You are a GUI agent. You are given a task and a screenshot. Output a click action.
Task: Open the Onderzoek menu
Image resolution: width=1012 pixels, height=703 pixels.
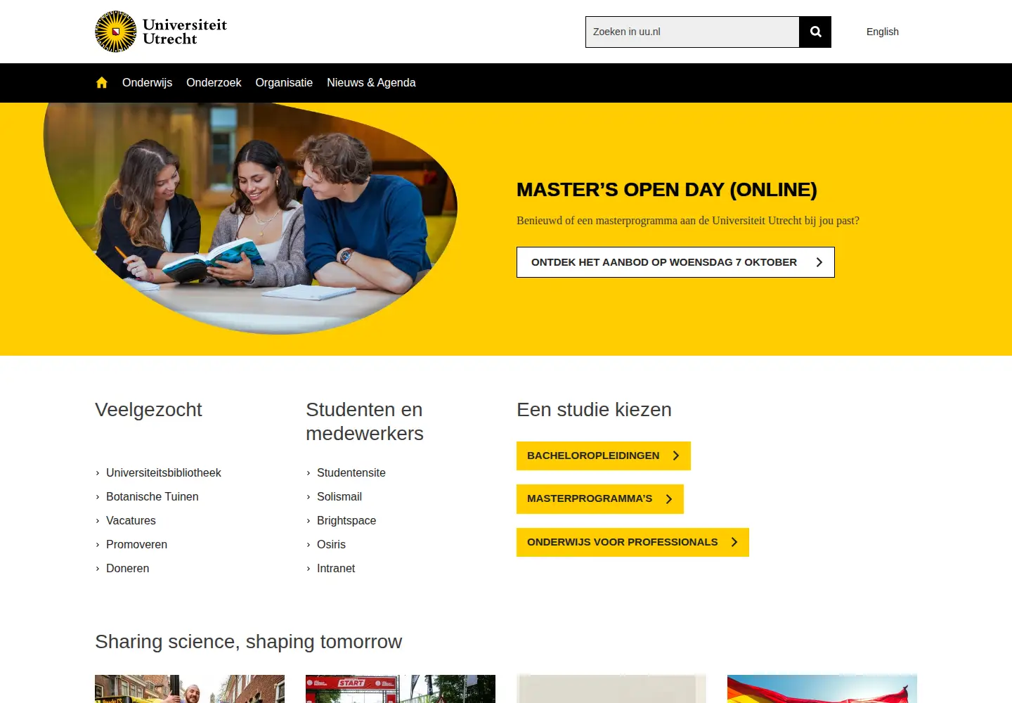214,83
